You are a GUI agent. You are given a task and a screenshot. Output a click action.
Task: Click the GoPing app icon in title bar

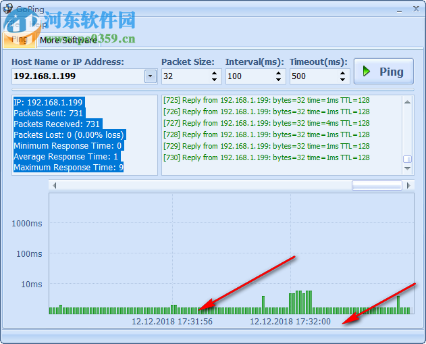(x=7, y=8)
